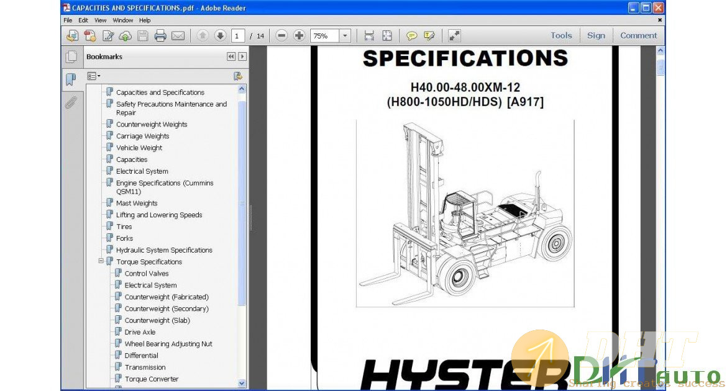Open the Control Valves sub-bookmark

[x=147, y=273]
